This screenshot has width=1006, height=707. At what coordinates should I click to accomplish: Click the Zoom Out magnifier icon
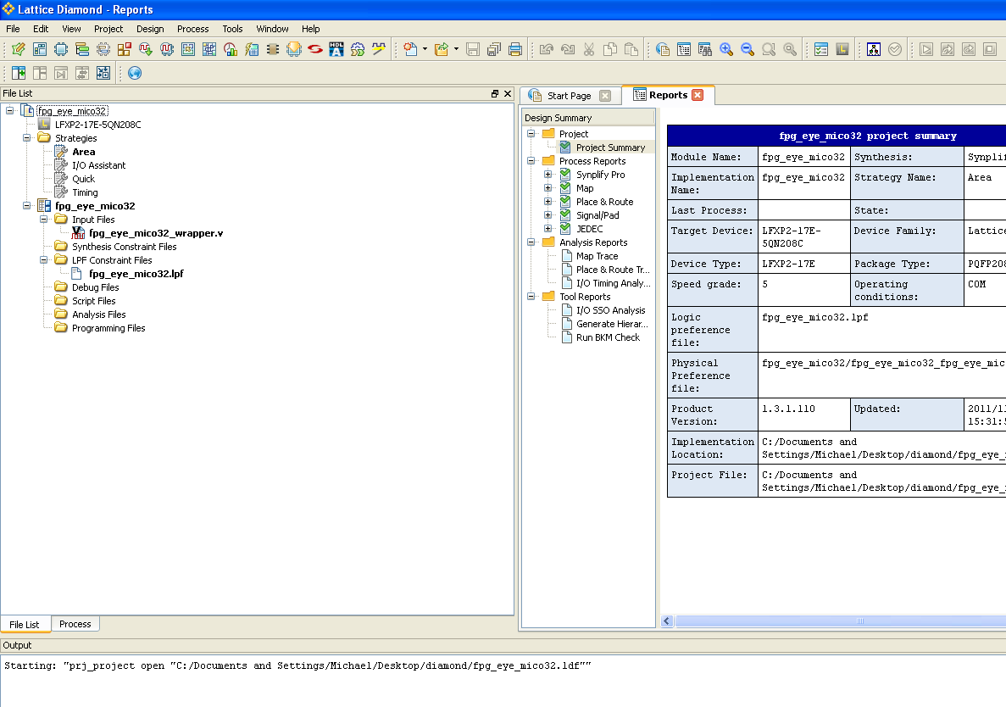click(x=748, y=49)
